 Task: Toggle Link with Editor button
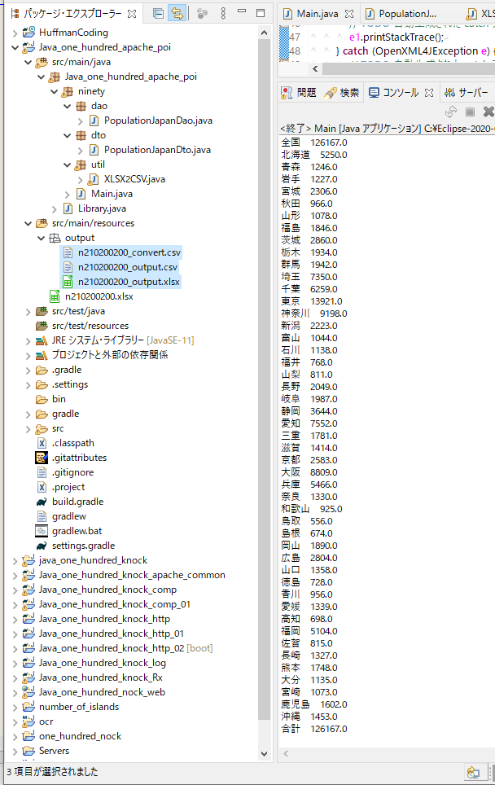click(x=177, y=14)
